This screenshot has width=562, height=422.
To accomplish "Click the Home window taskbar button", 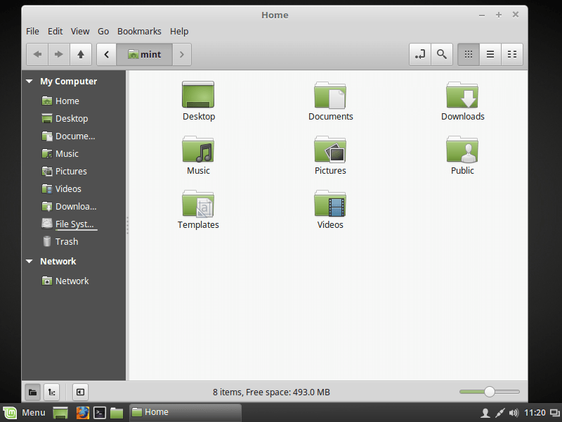I will (185, 412).
